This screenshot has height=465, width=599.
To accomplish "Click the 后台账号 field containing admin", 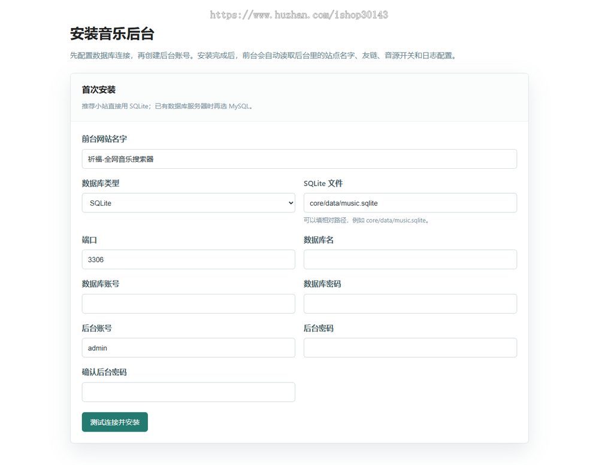I will point(188,348).
